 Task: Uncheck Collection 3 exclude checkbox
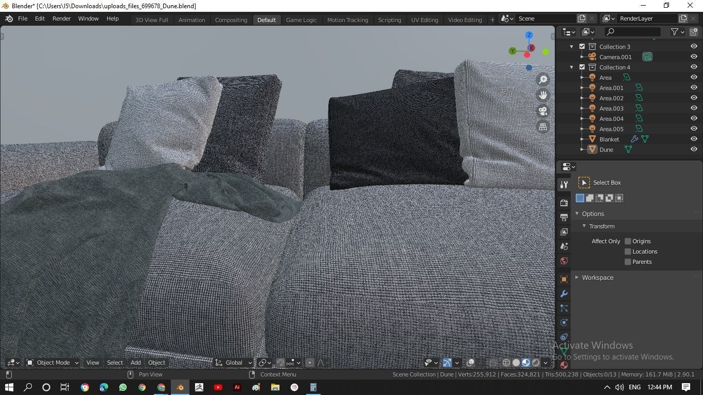[x=582, y=46]
